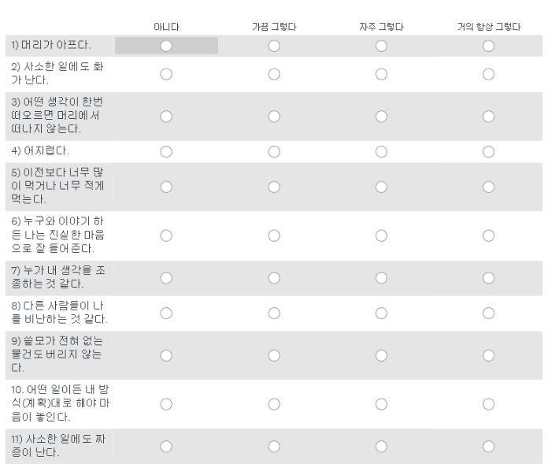Choose '자주 그렇다' for question 2
The image size is (548, 464).
click(381, 74)
